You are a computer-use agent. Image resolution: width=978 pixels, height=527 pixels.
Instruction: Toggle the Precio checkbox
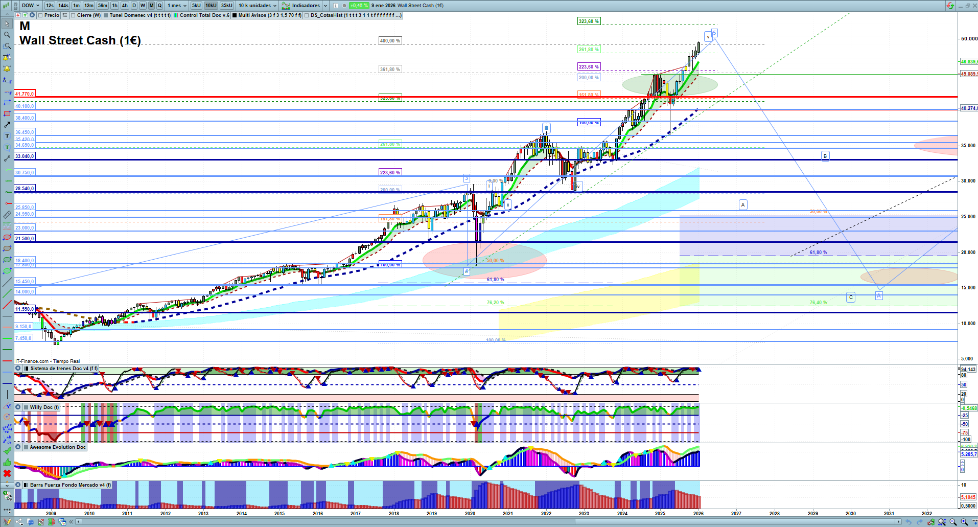[40, 15]
